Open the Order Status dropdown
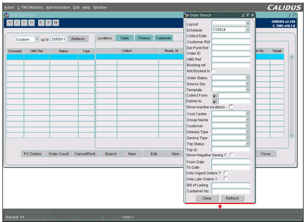This screenshot has height=222, width=304. click(x=248, y=77)
